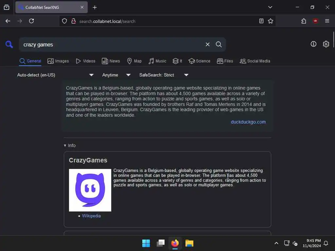Screen dimensions: 335x251
Task: Click the SearXNG magnifier logo
Action: pyautogui.click(x=9, y=44)
